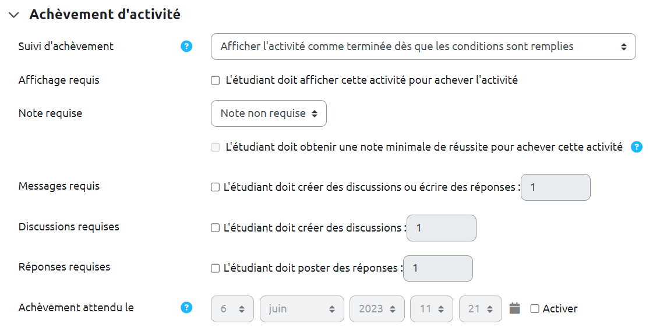Open the year dropdown showing 2023

click(x=377, y=309)
